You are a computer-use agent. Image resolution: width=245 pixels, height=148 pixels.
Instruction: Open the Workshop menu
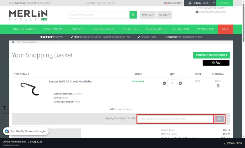coord(205,29)
